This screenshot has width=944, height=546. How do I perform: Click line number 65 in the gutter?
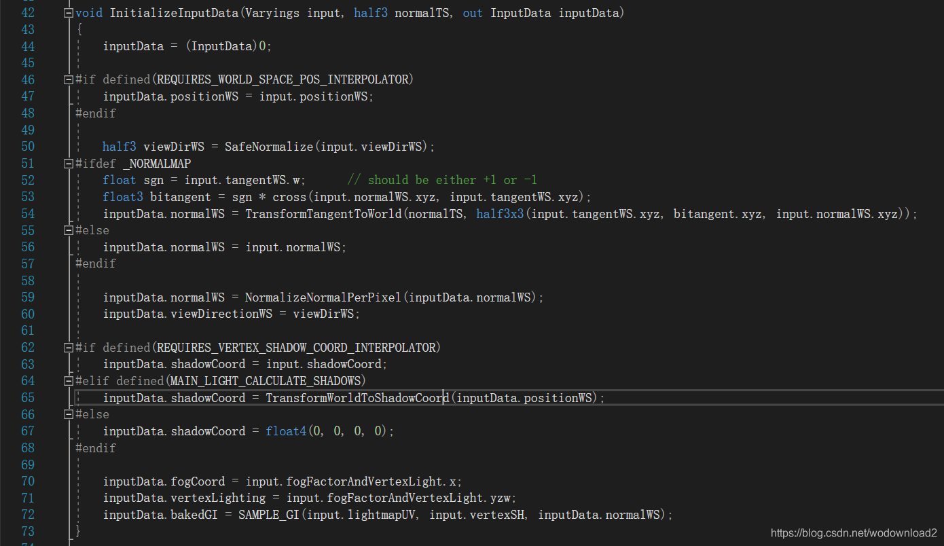click(28, 398)
